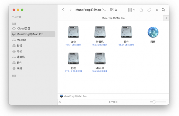Image resolution: width=179 pixels, height=116 pixels.
Task: Maximize the window with green button
Action: point(22,10)
